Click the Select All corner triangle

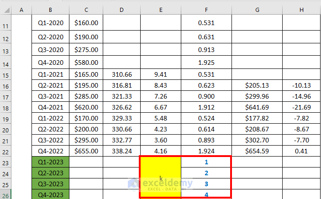pyautogui.click(x=6, y=10)
